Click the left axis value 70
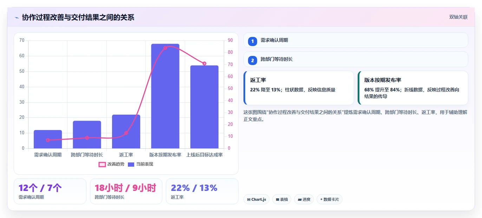 (22, 40)
